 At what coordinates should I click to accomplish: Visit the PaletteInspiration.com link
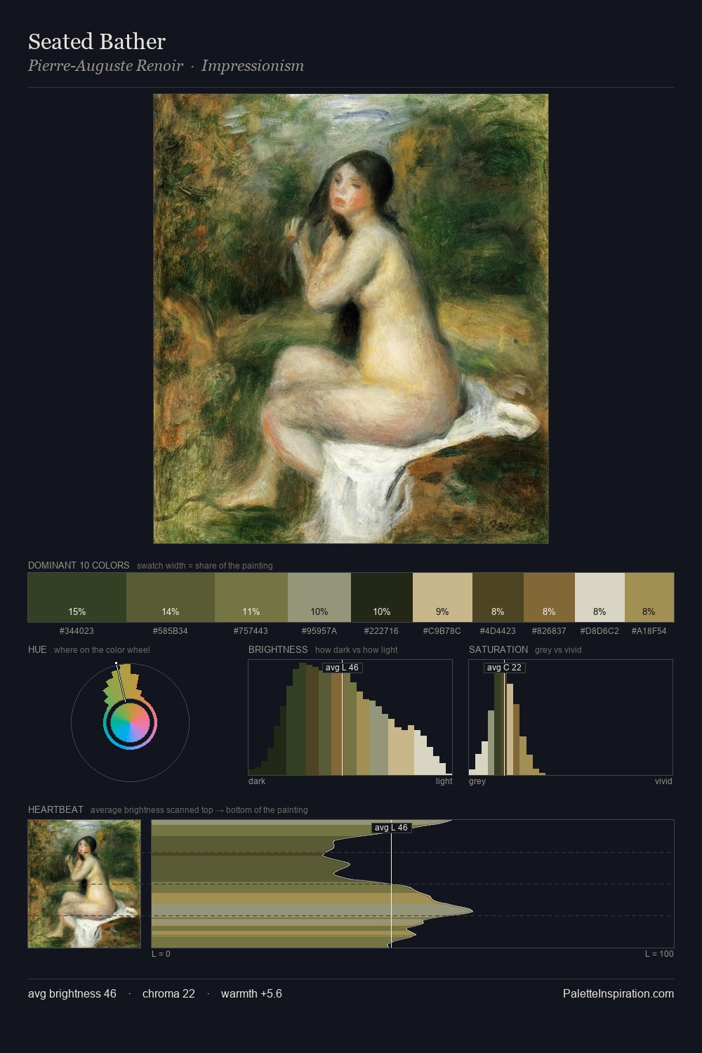(x=618, y=994)
